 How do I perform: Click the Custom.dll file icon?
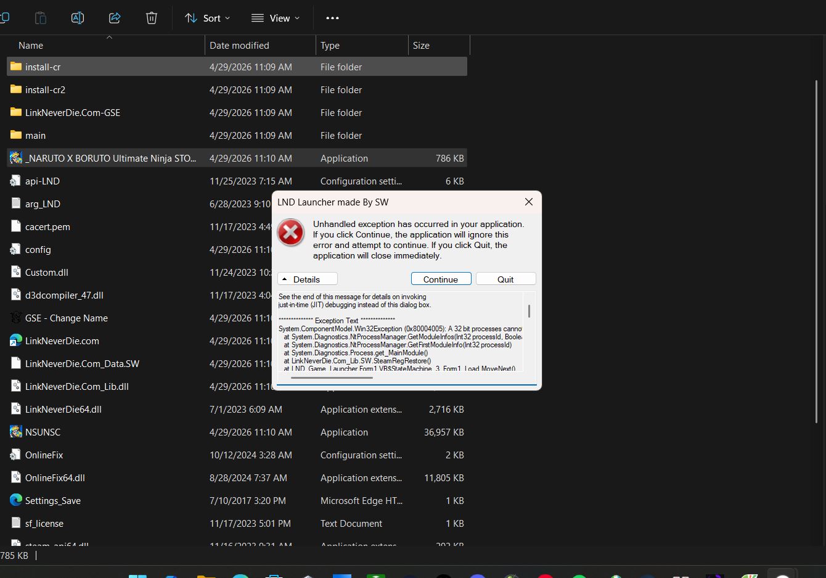pos(16,272)
